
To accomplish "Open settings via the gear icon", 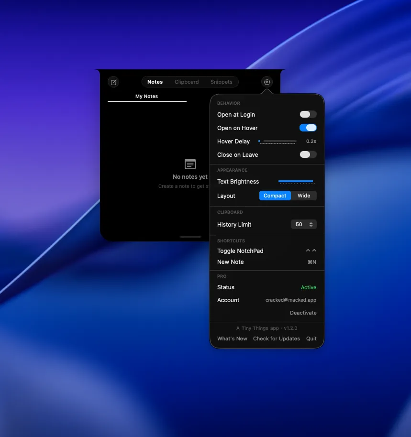I will (x=267, y=82).
